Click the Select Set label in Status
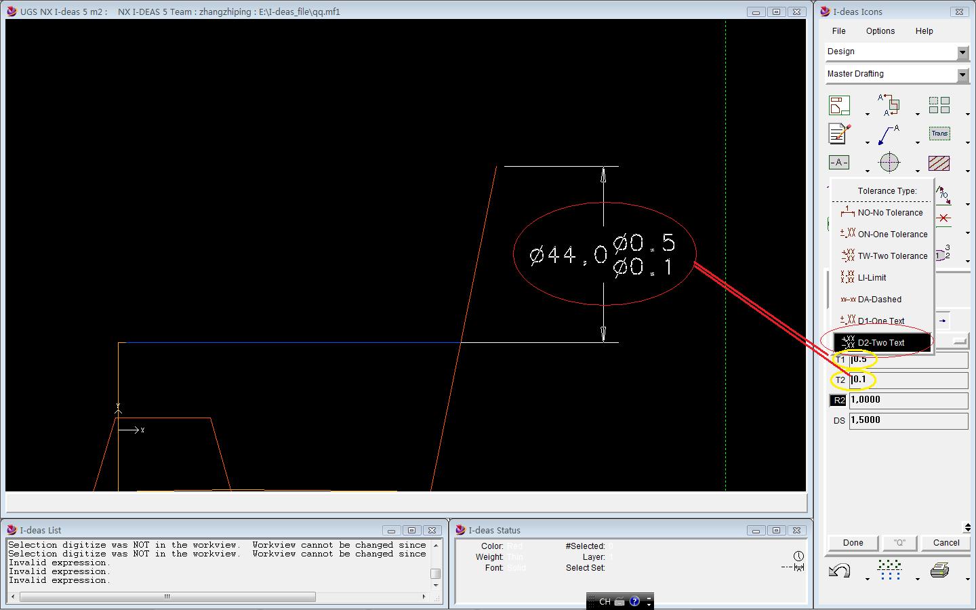Image resolution: width=976 pixels, height=610 pixels. 585,568
